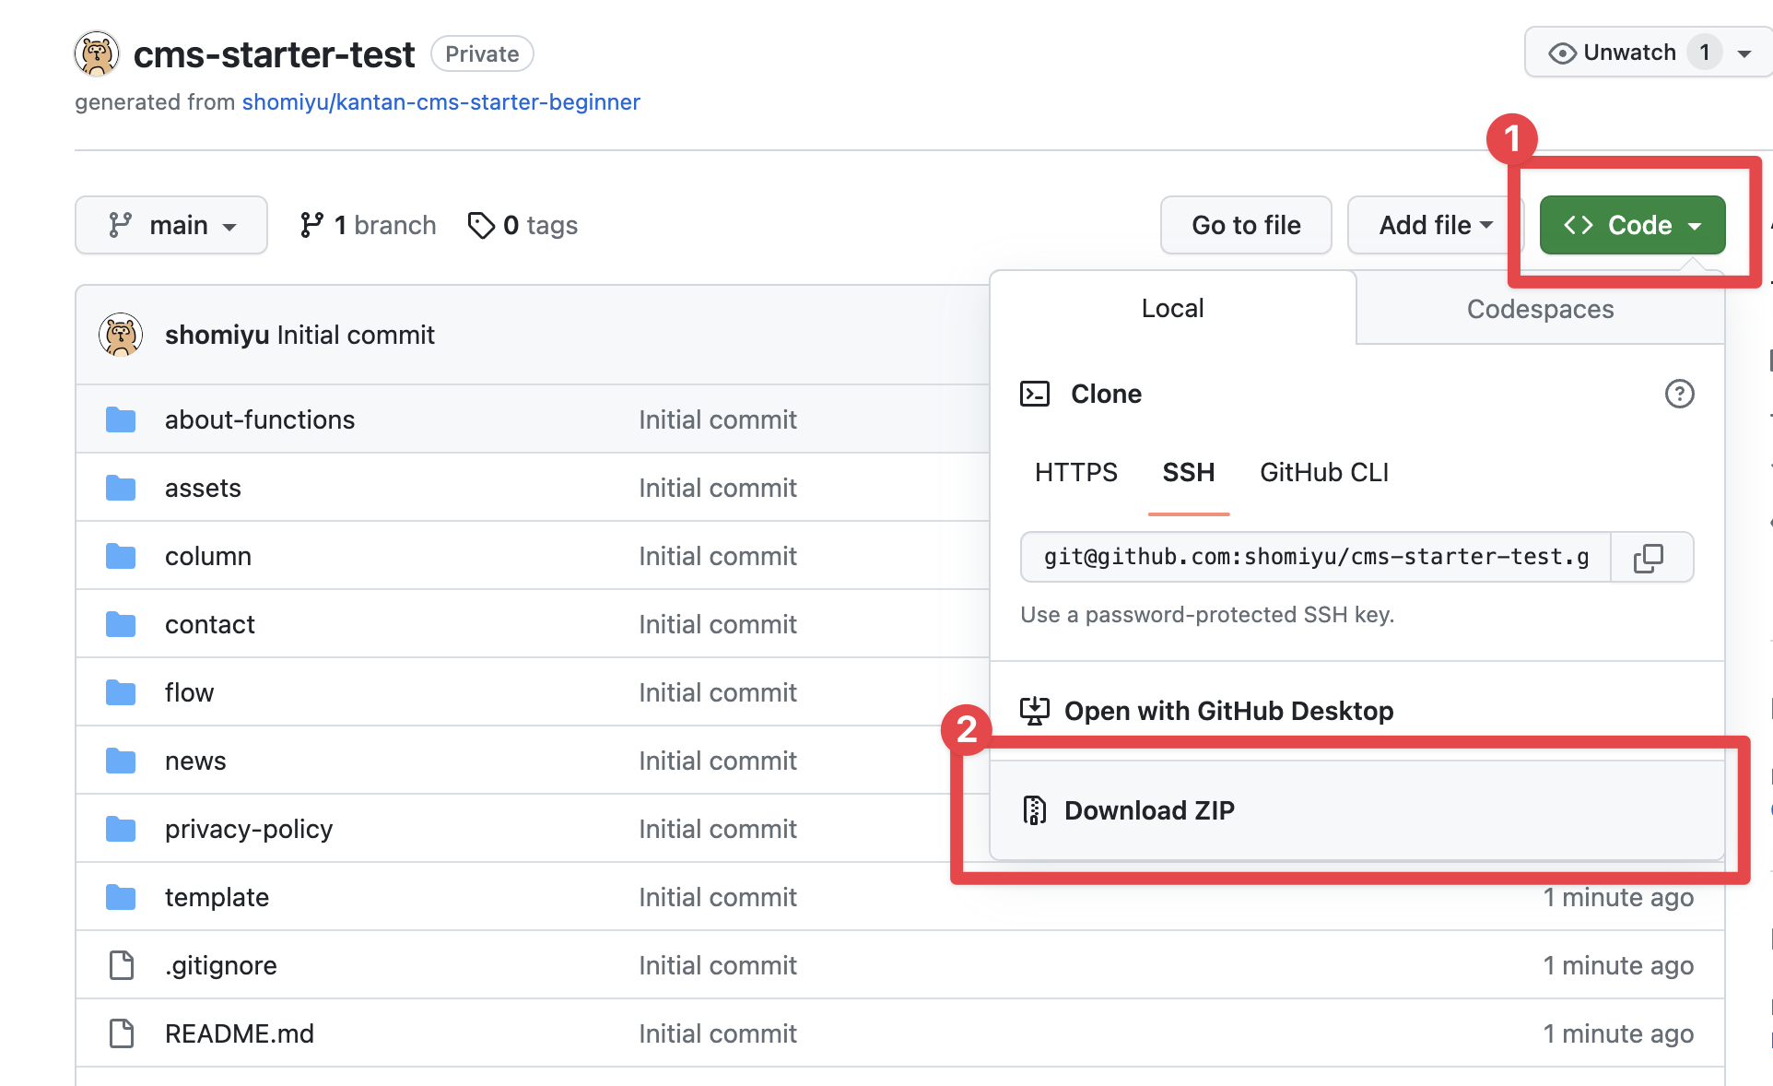The image size is (1773, 1086).
Task: Click the Clone help question icon
Action: [x=1679, y=395]
